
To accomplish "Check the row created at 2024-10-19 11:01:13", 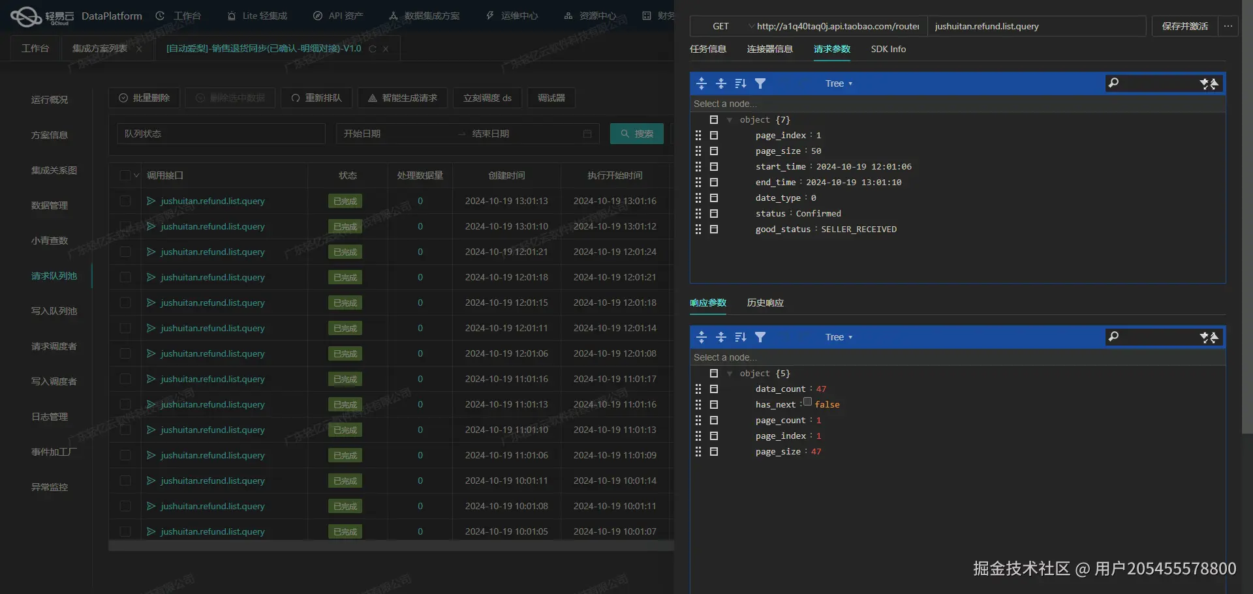I will click(x=125, y=404).
